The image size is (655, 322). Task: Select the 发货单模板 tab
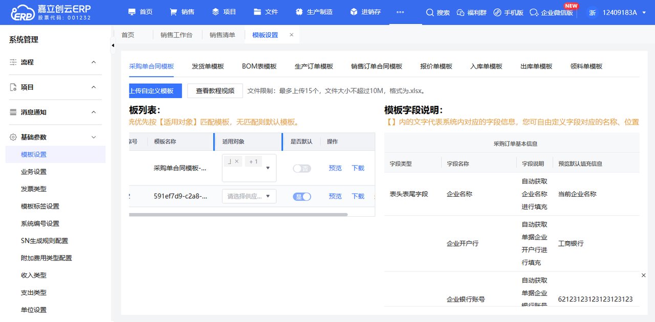tap(208, 66)
